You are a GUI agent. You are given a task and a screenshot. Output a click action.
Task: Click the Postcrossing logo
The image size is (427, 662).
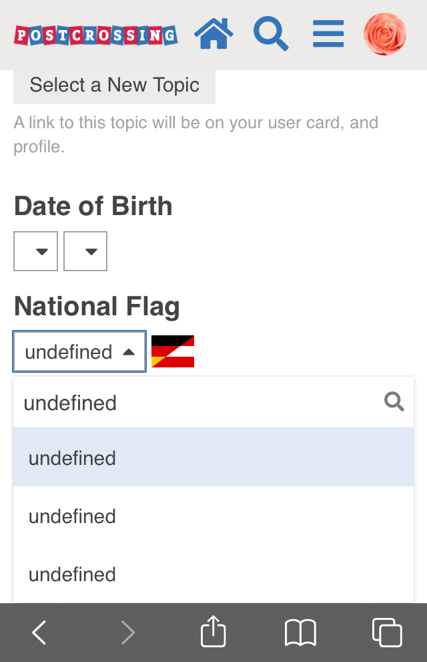[x=95, y=35]
